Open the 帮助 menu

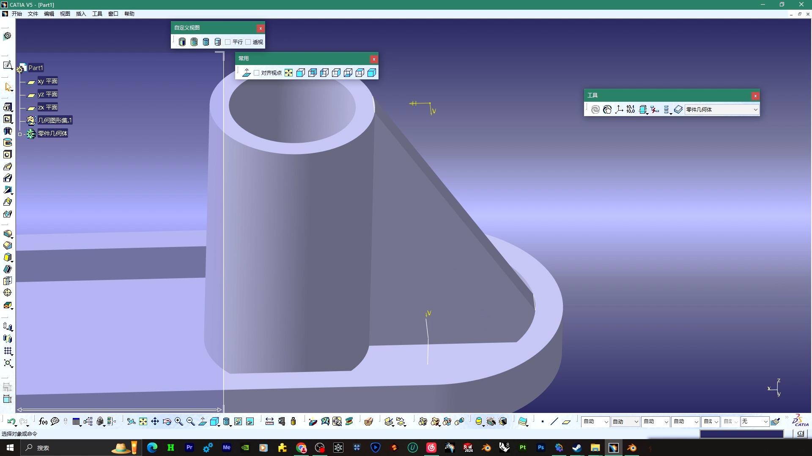[x=129, y=14]
